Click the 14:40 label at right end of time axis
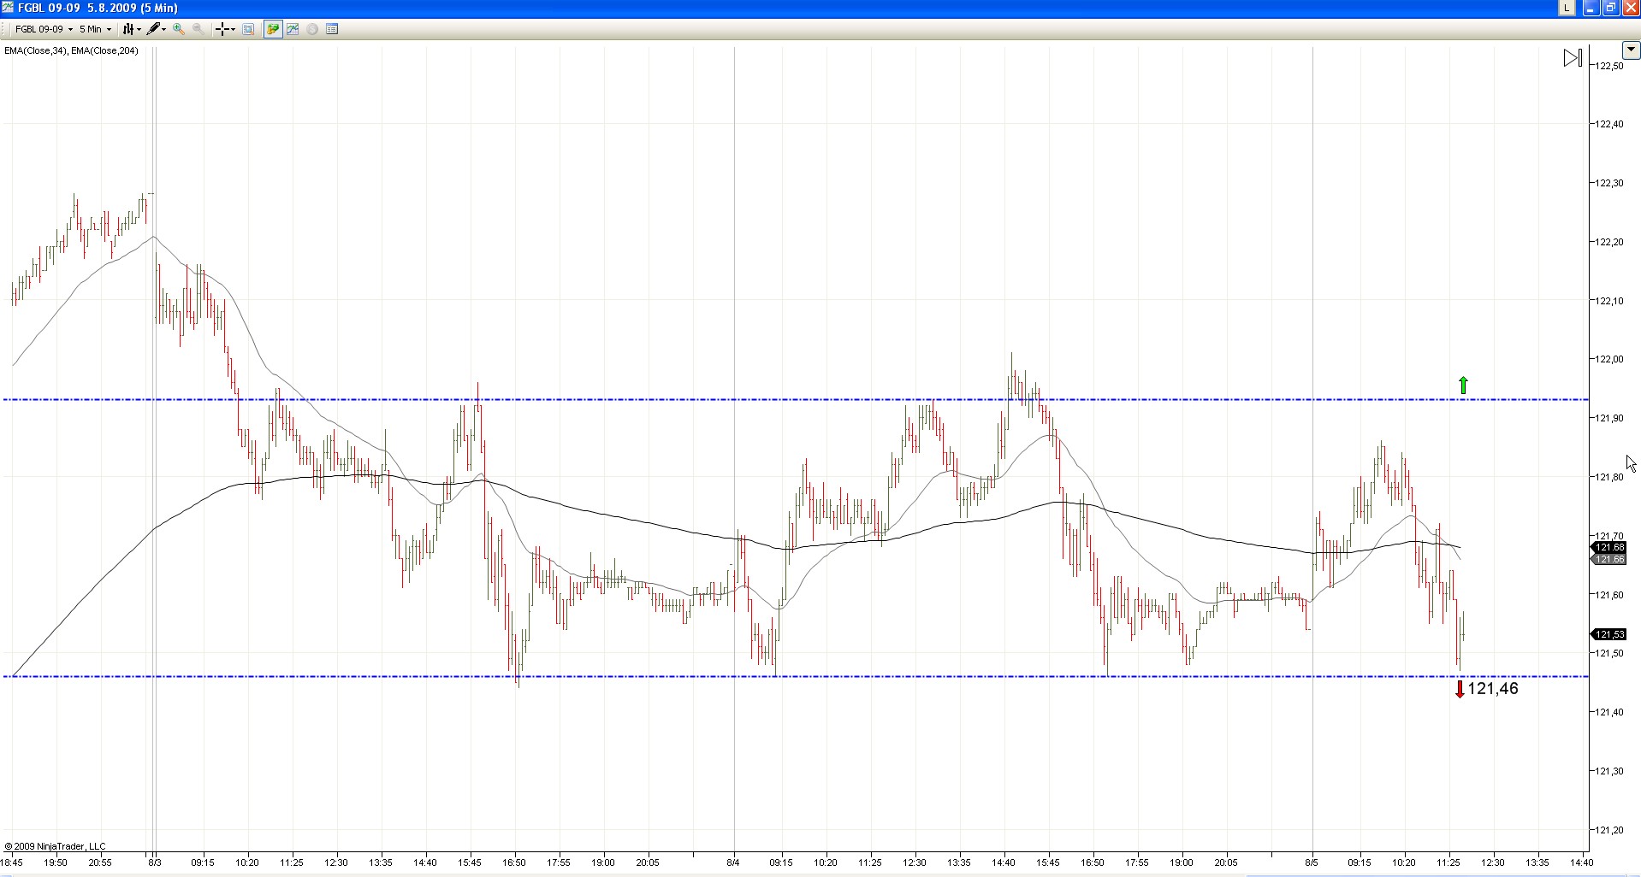1641x877 pixels. (1582, 862)
